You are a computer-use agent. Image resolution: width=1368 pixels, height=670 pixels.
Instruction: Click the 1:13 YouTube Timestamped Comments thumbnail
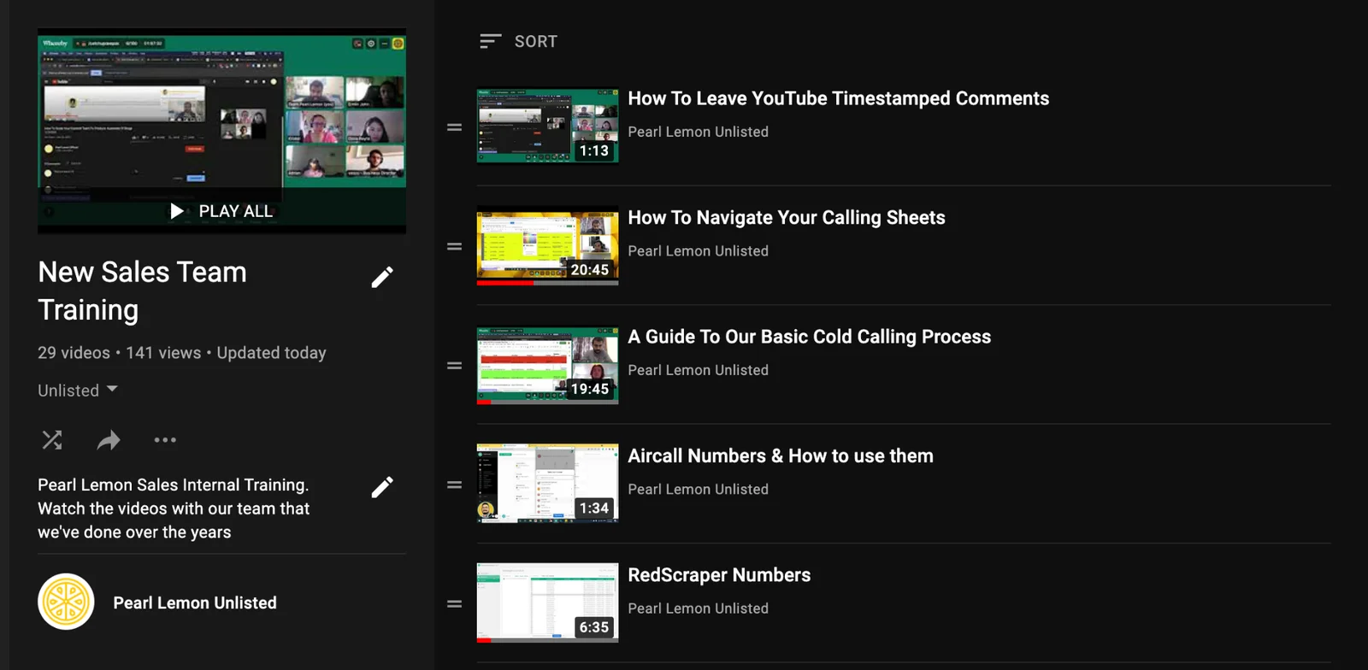(x=547, y=126)
